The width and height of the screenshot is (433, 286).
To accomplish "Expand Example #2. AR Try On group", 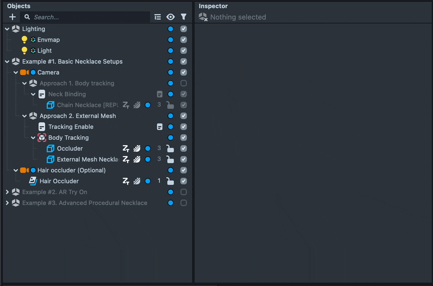I will coord(7,192).
